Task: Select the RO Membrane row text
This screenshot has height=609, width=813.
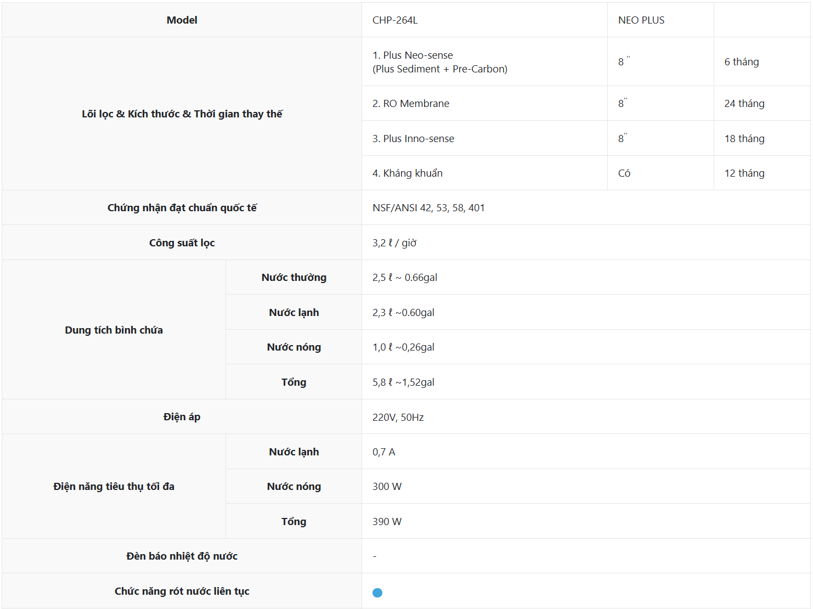Action: click(410, 104)
